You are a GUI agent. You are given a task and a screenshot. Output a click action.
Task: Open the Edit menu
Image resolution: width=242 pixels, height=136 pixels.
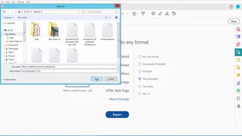click(8, 2)
